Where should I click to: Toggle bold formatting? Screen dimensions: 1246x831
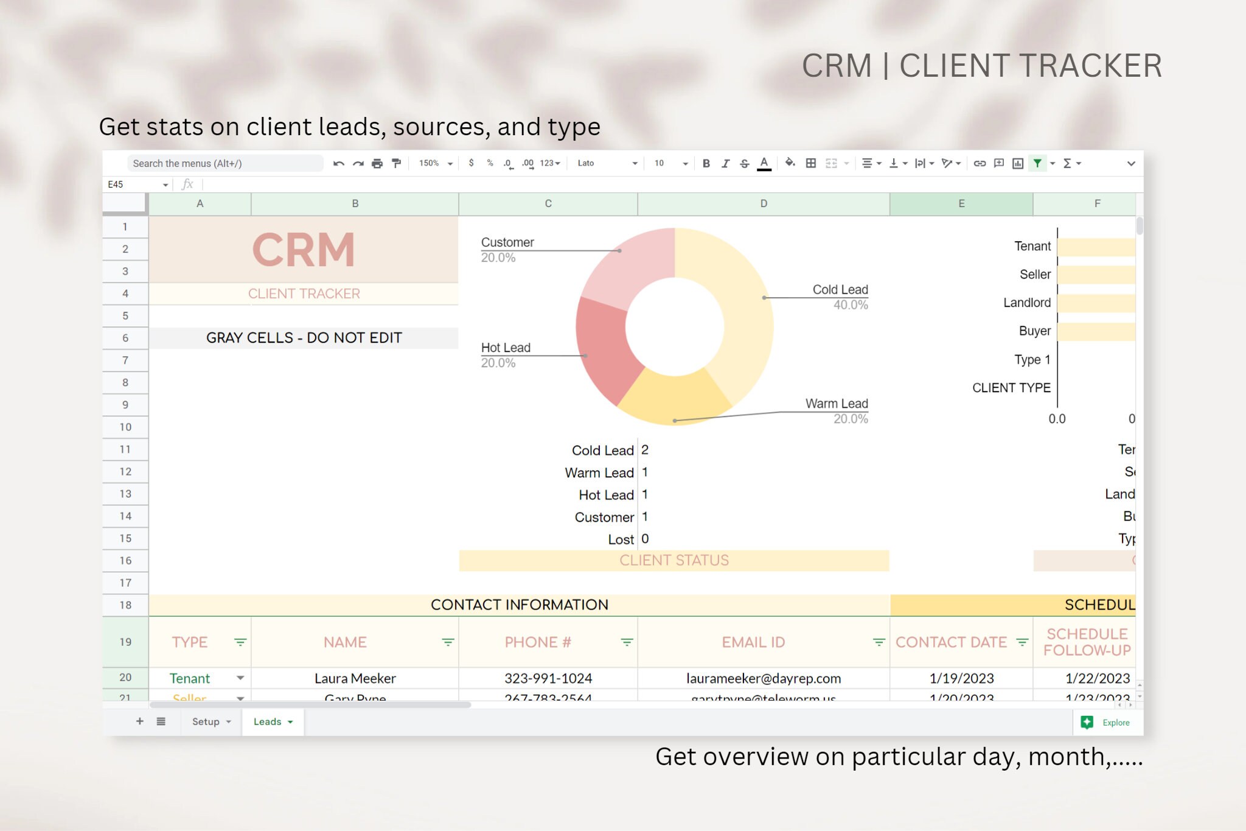tap(706, 163)
